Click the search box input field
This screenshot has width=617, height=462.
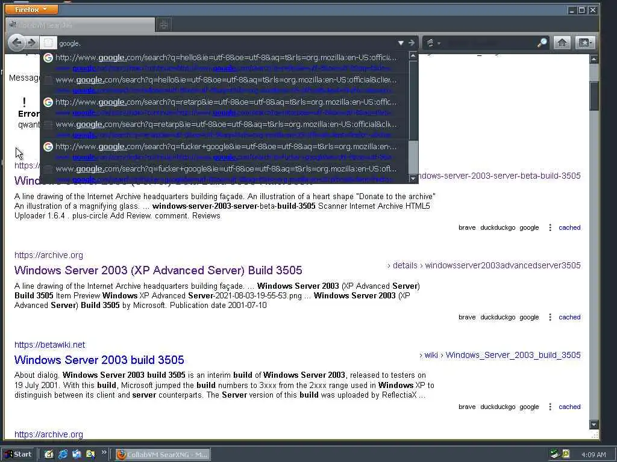(x=490, y=43)
